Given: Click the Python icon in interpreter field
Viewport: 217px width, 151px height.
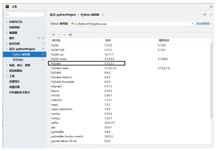Looking at the screenshot, I should click(73, 24).
